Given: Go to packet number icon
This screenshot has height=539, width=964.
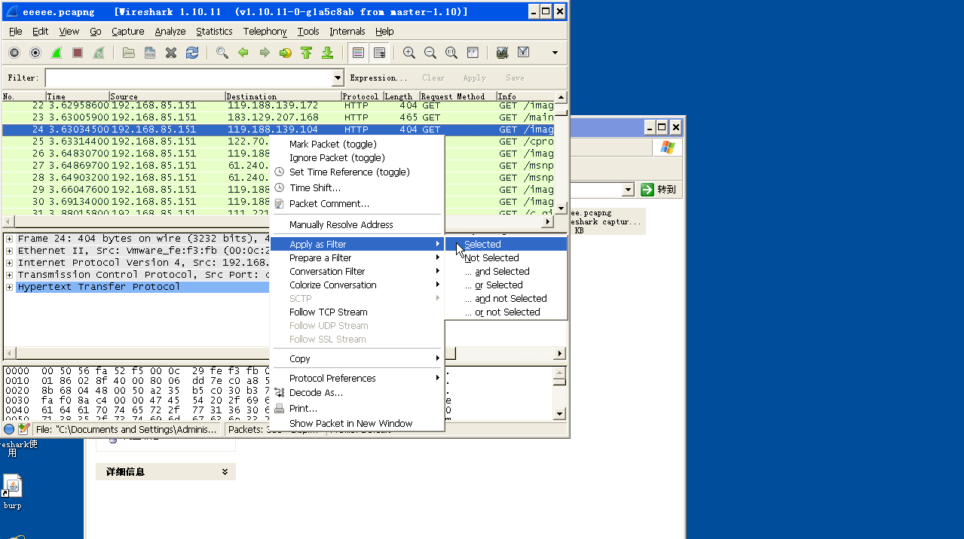Looking at the screenshot, I should [286, 53].
